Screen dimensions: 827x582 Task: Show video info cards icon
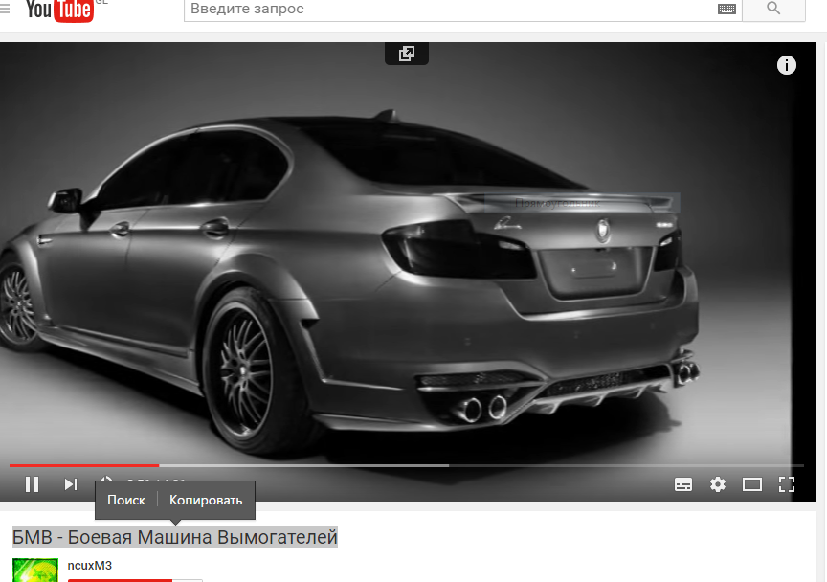tap(787, 65)
